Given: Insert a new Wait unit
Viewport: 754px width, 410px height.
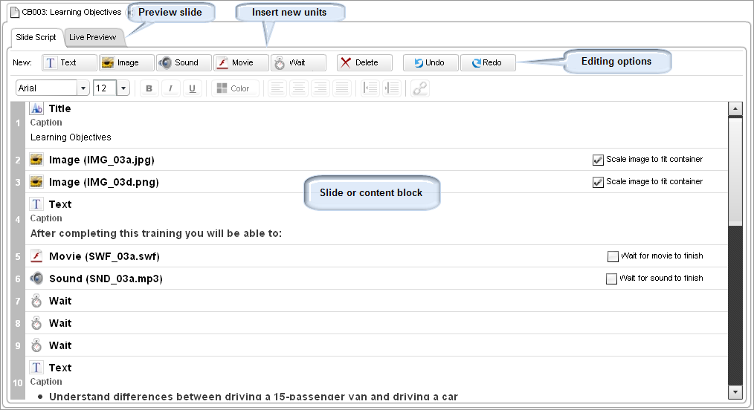Looking at the screenshot, I should (x=298, y=63).
